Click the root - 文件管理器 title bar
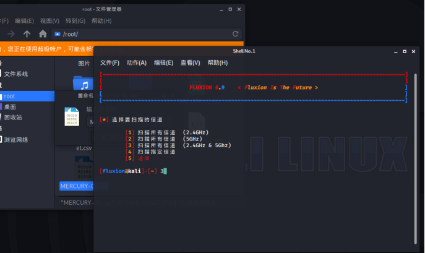Screen dimensions: 425x253 (102, 9)
